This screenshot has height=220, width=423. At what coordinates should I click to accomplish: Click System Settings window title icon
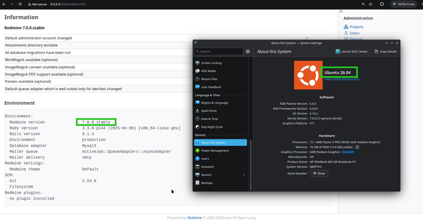point(196,43)
